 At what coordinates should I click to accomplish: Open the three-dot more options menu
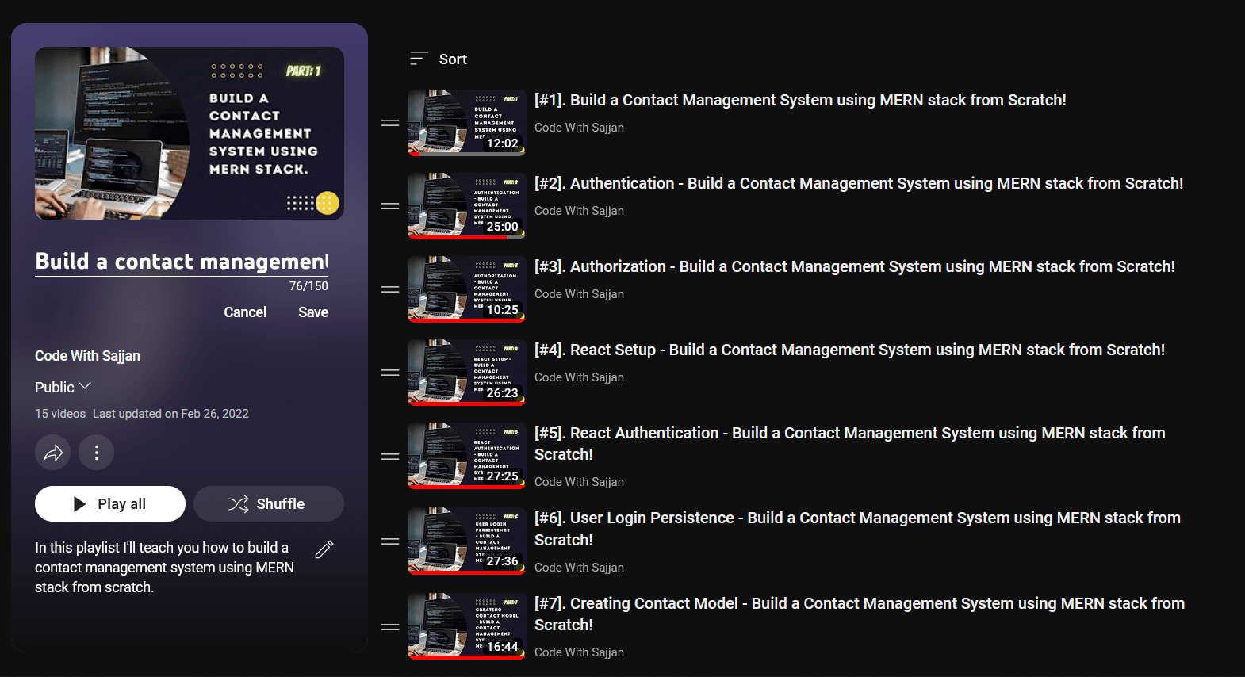tap(97, 453)
